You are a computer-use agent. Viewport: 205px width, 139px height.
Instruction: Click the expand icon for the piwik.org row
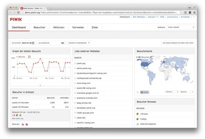coord(75,63)
